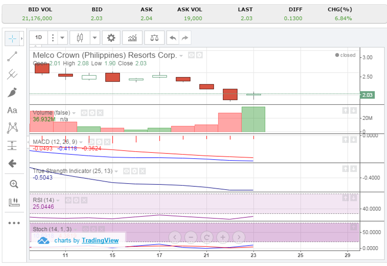This screenshot has height=266, width=387.
Task: Open settings for MACD indicator
Action: [99, 142]
